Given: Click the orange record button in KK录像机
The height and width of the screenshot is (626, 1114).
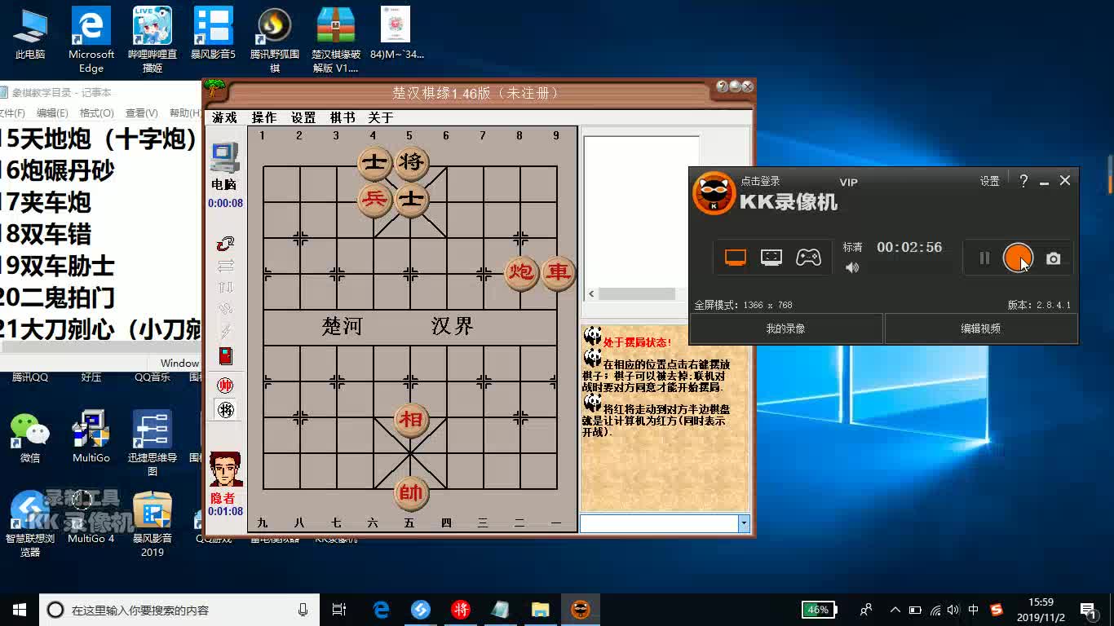Looking at the screenshot, I should point(1017,258).
